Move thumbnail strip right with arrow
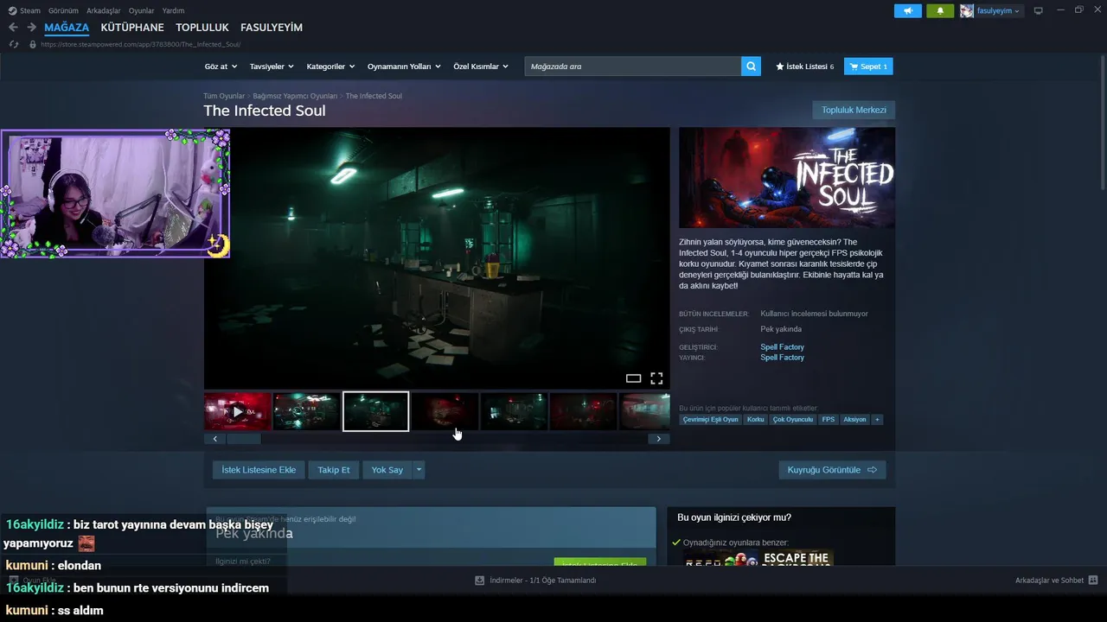The image size is (1107, 622). pyautogui.click(x=658, y=439)
